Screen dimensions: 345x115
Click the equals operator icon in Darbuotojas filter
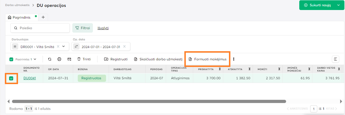(15, 46)
